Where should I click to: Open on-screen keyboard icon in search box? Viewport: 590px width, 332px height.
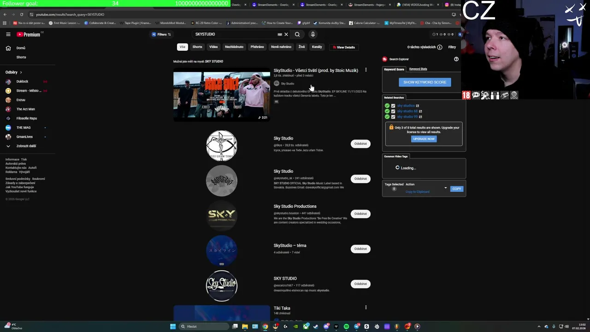click(280, 34)
